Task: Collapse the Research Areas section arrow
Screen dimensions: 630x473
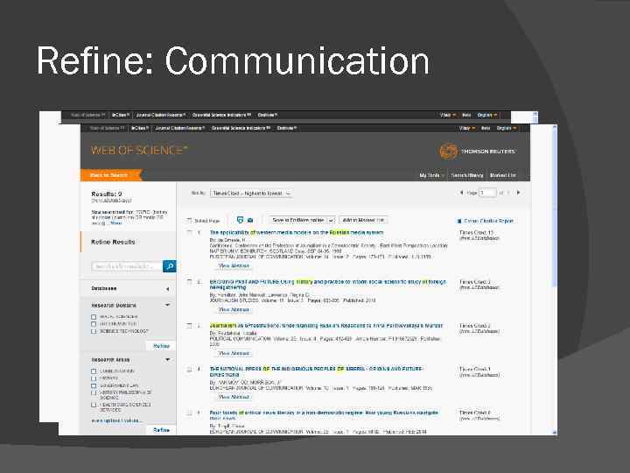Action: click(167, 360)
